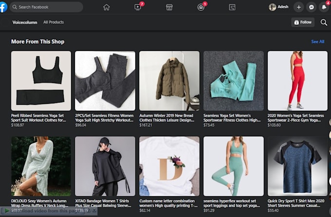Open the Autumn Winter 2019 jacket image
The width and height of the screenshot is (331, 217).
(169, 81)
